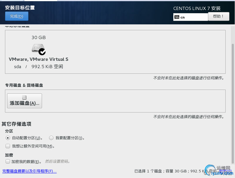Click the 安装目标位置 page title
This screenshot has height=178, width=235.
point(20,8)
